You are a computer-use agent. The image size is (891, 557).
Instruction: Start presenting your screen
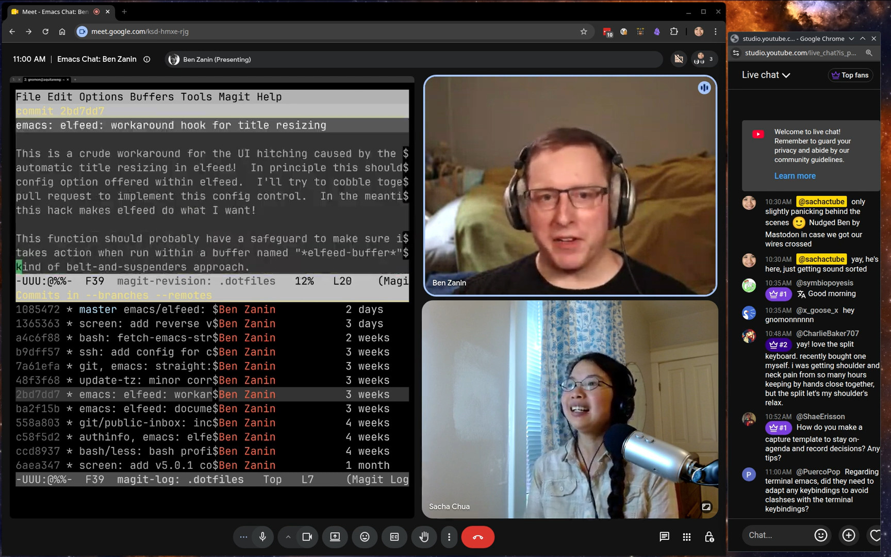(x=335, y=537)
